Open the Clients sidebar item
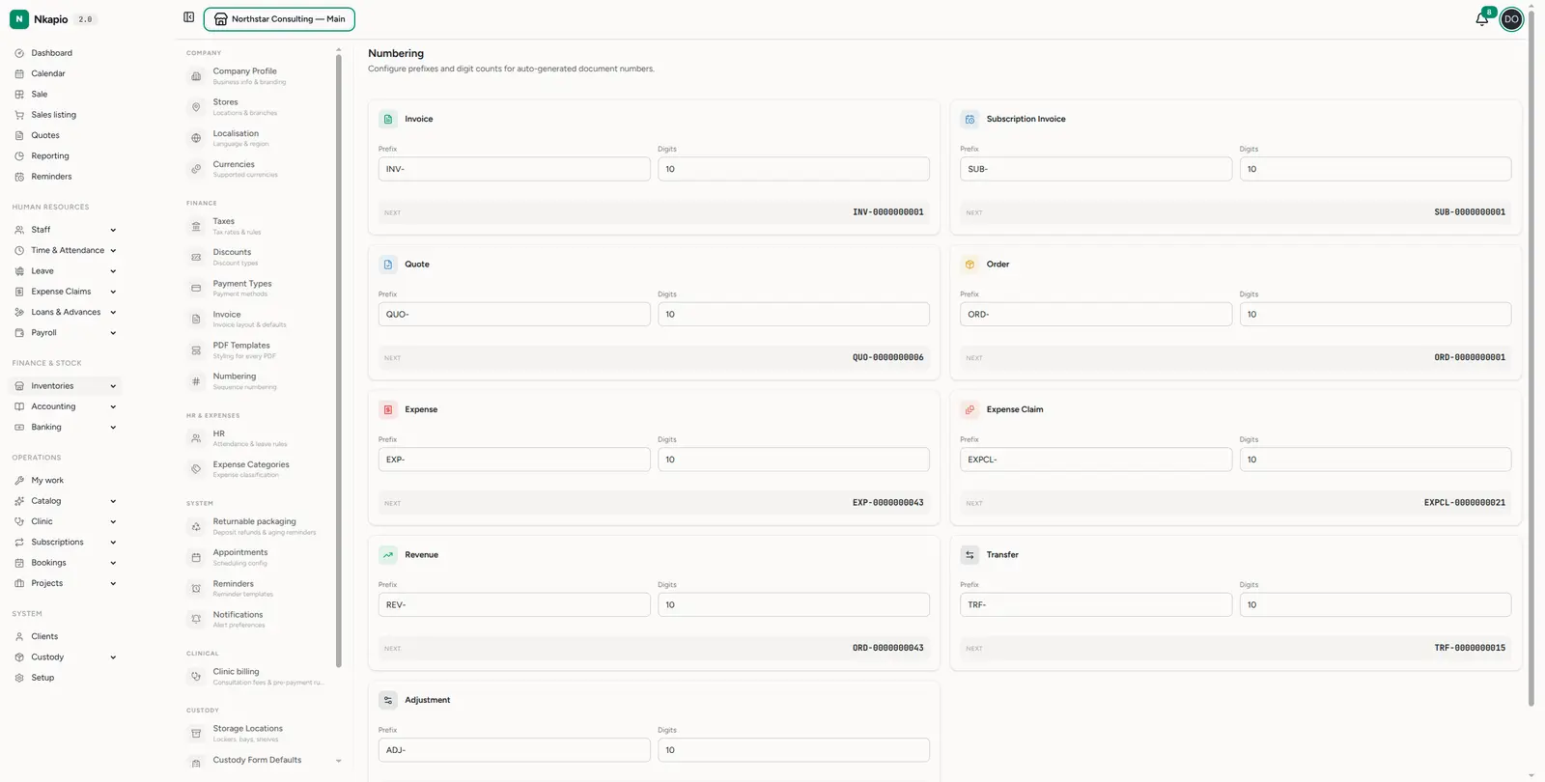This screenshot has height=782, width=1545. coord(65,636)
